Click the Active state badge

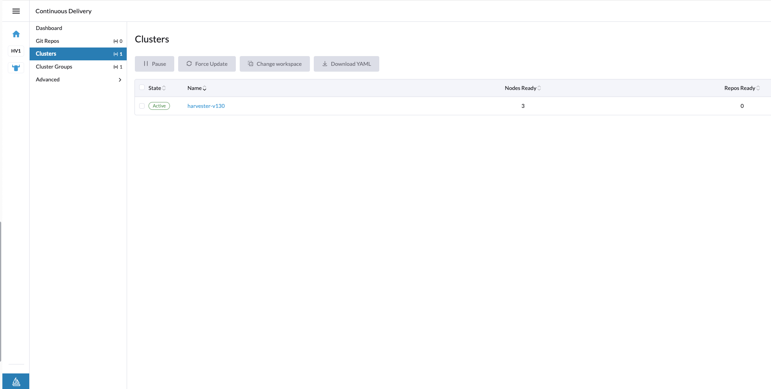pos(159,106)
